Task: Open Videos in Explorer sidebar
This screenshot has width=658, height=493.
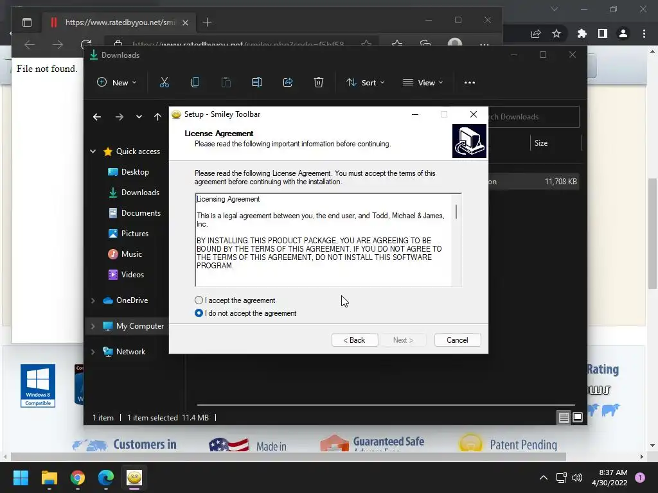Action: (x=126, y=275)
